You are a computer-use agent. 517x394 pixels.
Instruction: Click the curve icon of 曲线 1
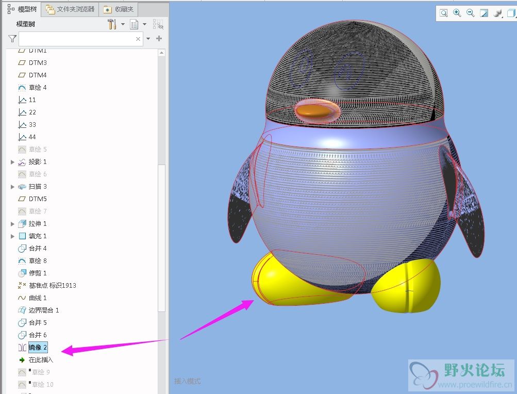tap(22, 298)
